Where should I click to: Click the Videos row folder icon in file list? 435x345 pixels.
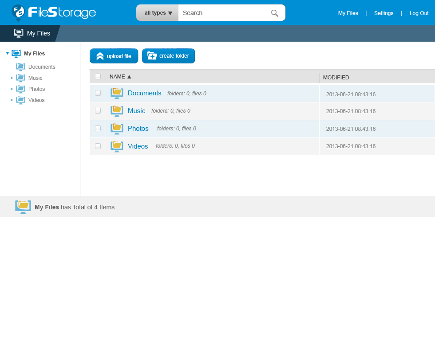point(117,146)
